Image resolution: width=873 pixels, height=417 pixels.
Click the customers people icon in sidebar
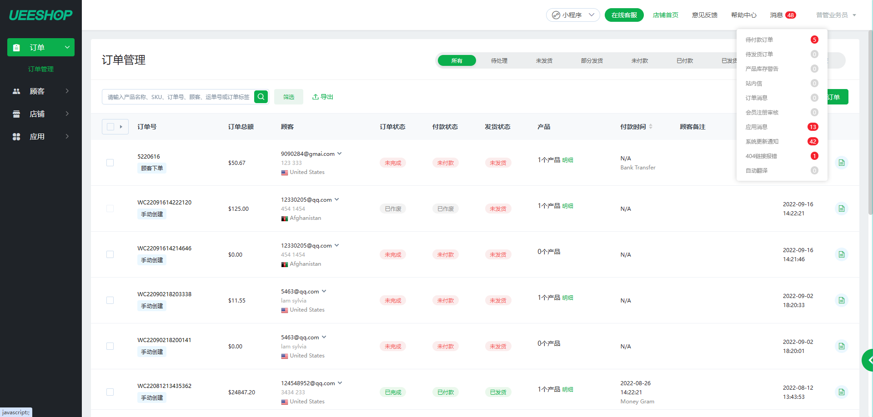[16, 91]
